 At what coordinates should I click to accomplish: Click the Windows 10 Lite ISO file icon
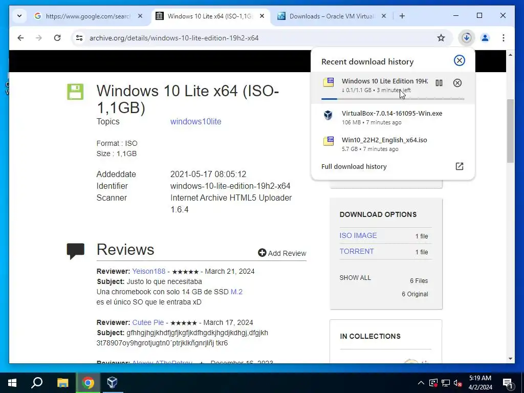pos(329,82)
